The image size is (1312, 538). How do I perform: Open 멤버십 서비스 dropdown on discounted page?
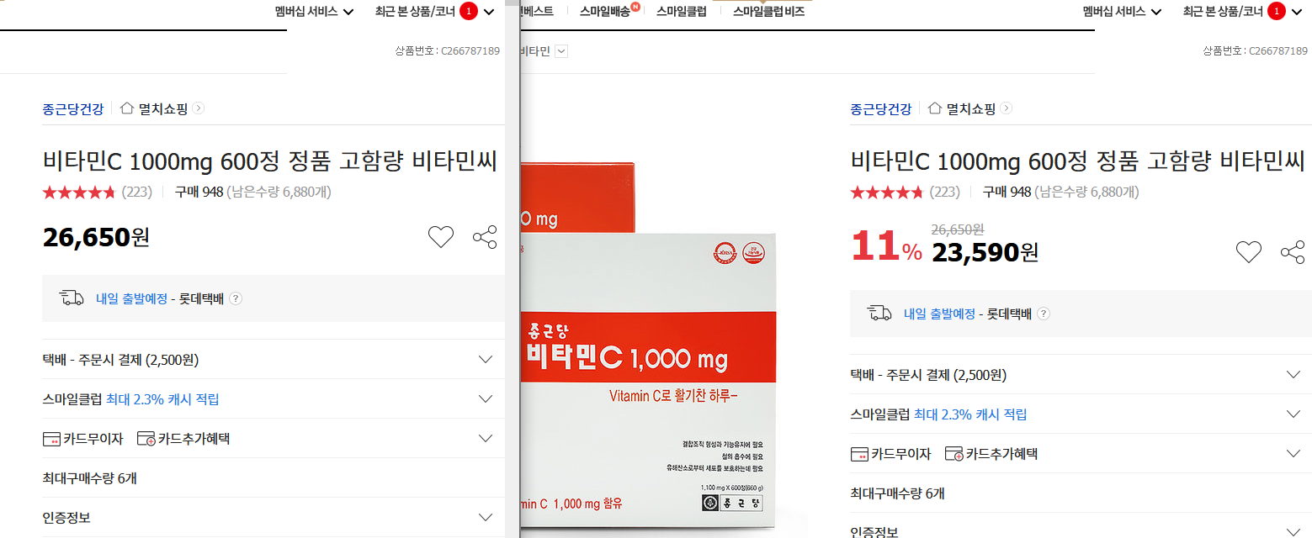pos(1122,12)
